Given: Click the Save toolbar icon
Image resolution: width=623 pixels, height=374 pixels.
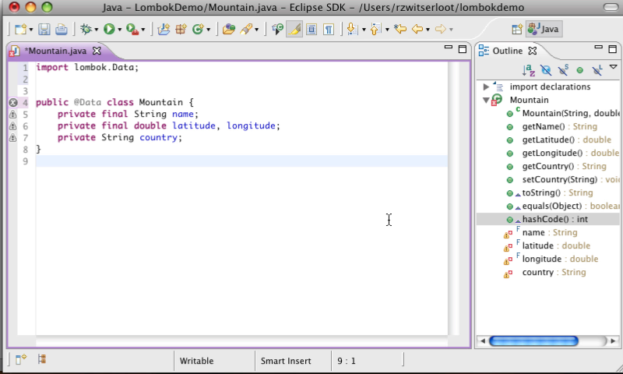Looking at the screenshot, I should [x=44, y=30].
